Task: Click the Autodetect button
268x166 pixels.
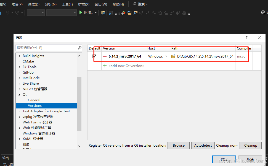Action: pos(203,146)
